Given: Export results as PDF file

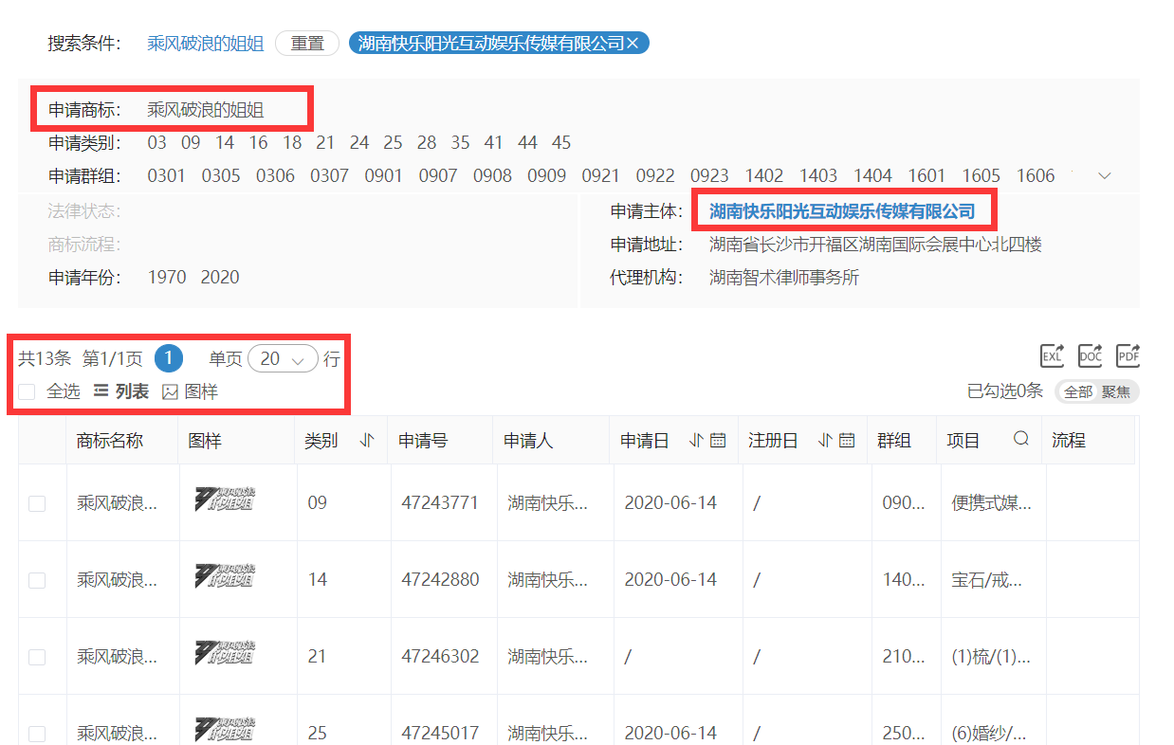Looking at the screenshot, I should tap(1128, 355).
